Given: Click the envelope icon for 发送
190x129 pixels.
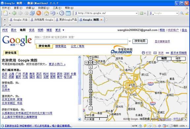Looking at the screenshot, I should [x=155, y=53].
